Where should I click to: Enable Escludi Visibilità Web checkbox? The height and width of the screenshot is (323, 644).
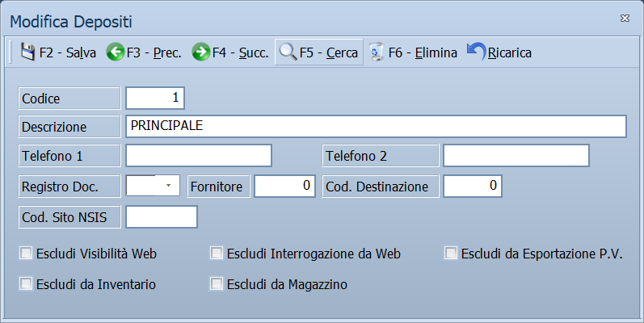click(26, 254)
